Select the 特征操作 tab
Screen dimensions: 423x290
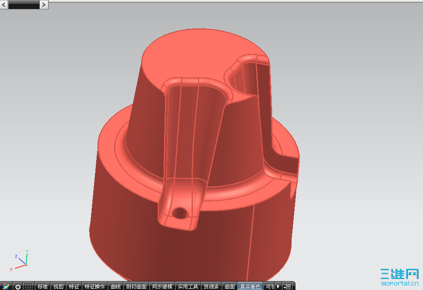click(x=95, y=286)
